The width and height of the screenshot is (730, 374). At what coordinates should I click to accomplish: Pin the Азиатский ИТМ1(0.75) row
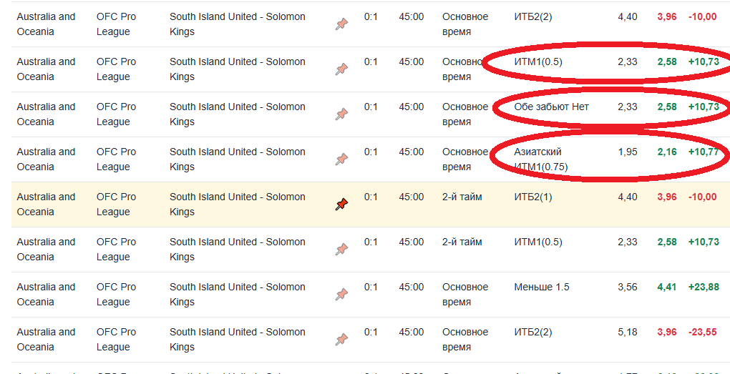[x=341, y=159]
